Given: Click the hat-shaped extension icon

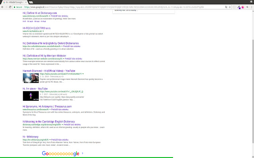Looking at the screenshot, I should [x=247, y=7].
